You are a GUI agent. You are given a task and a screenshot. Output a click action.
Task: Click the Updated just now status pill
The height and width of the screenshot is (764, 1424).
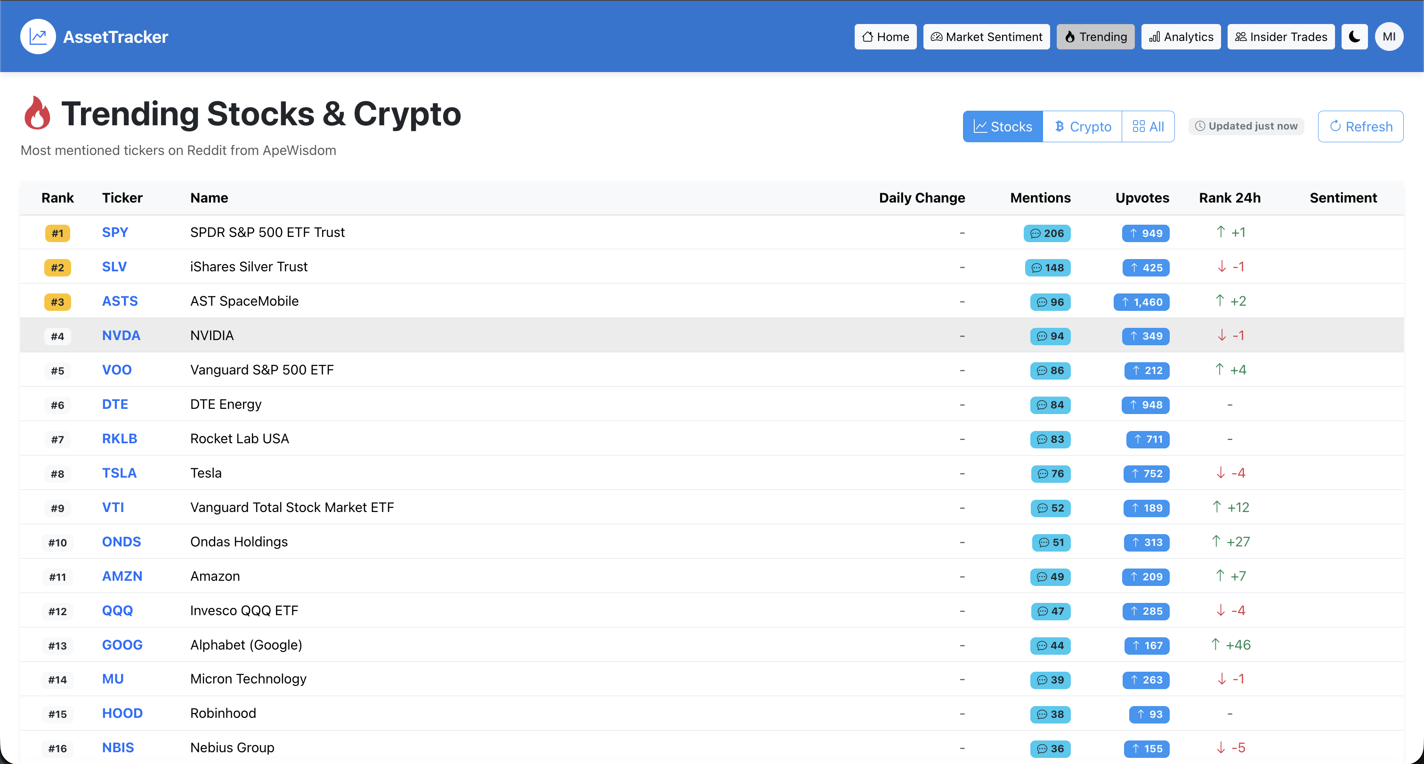tap(1246, 126)
